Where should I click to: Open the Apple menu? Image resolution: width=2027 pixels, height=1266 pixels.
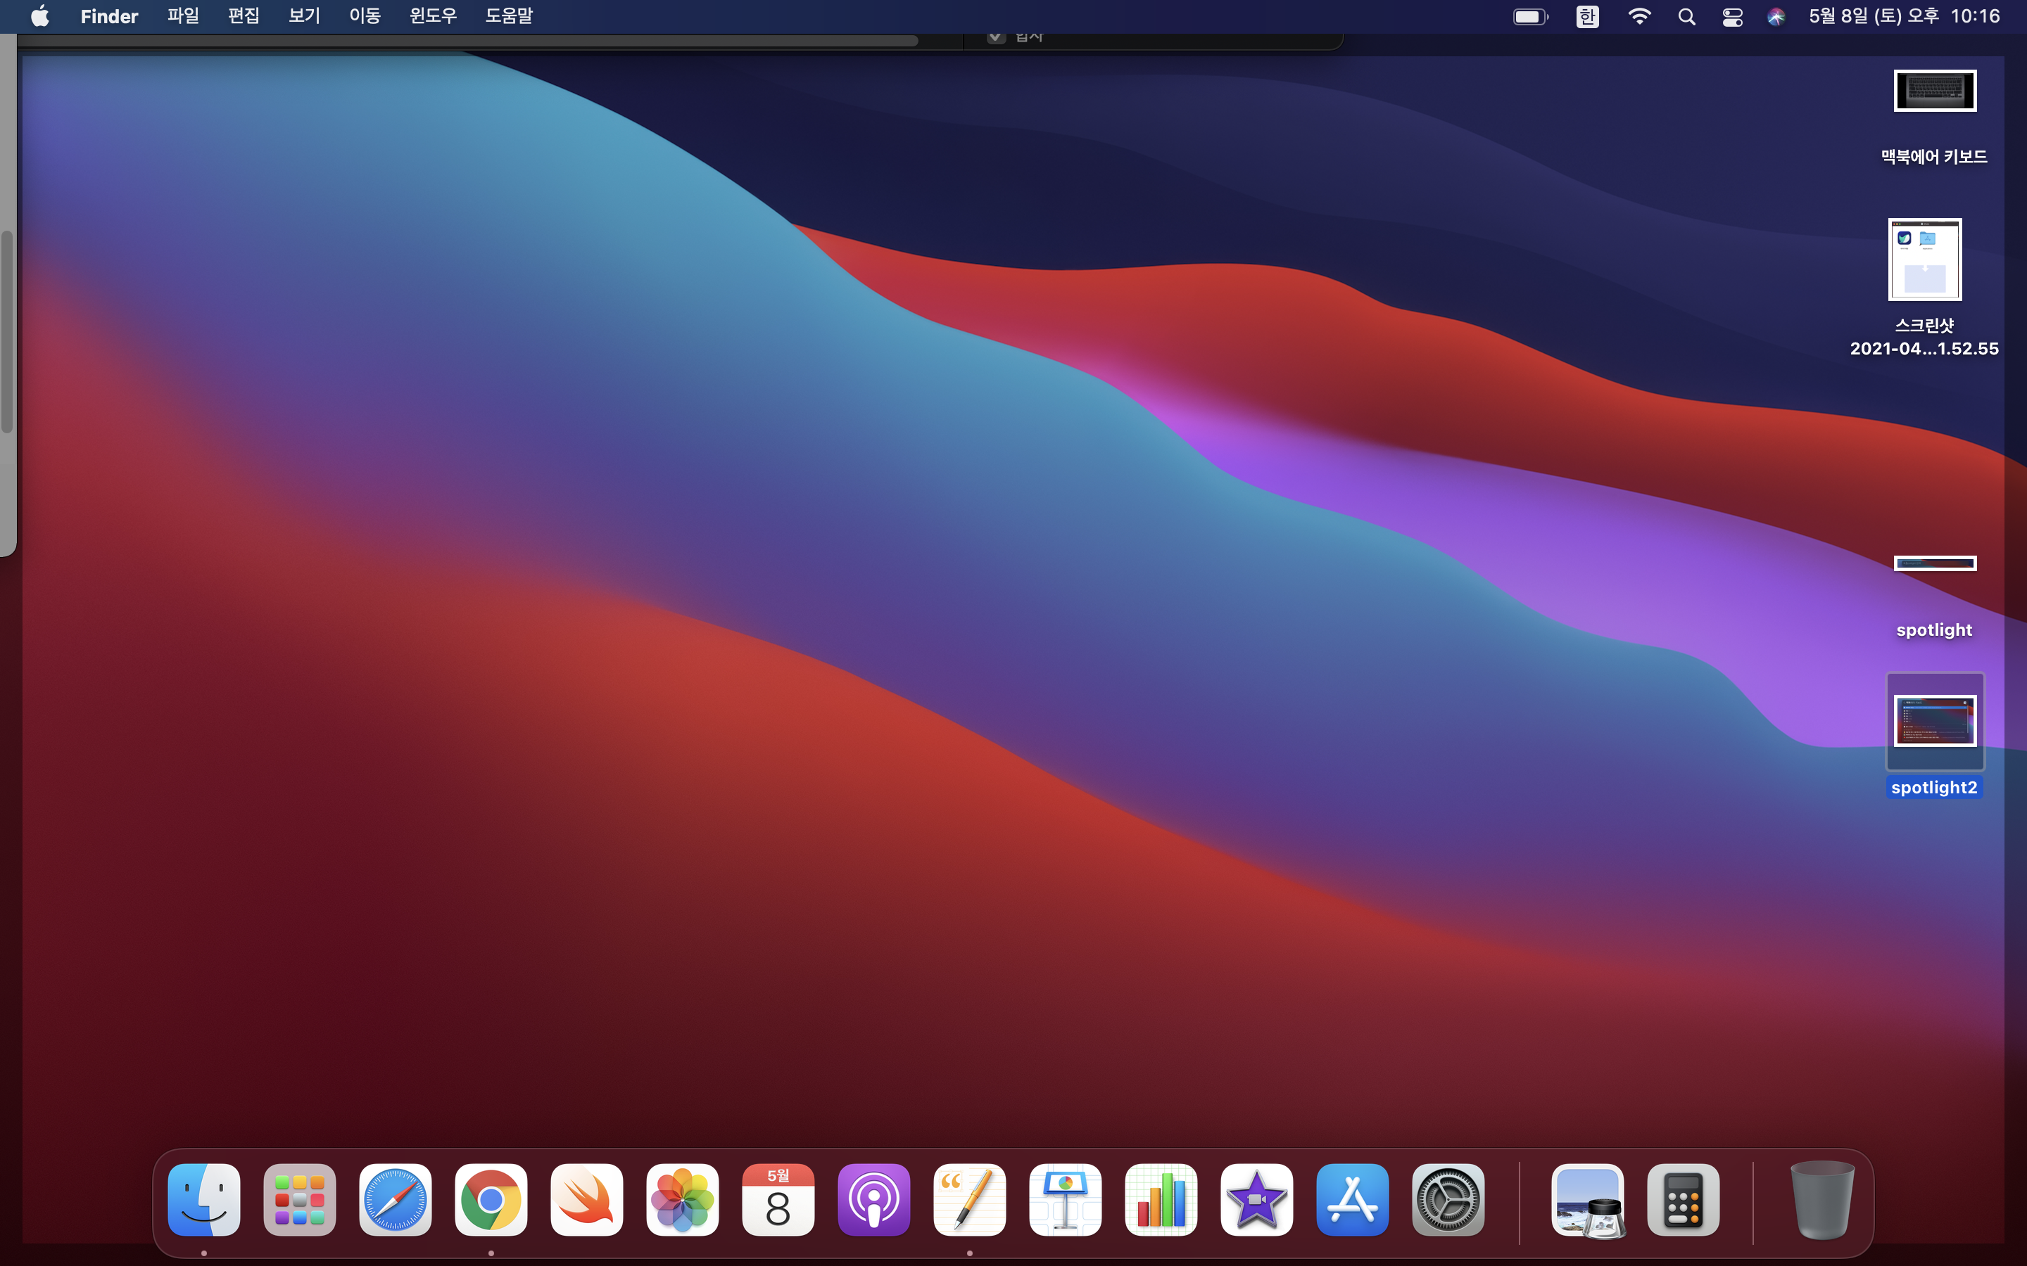[39, 16]
